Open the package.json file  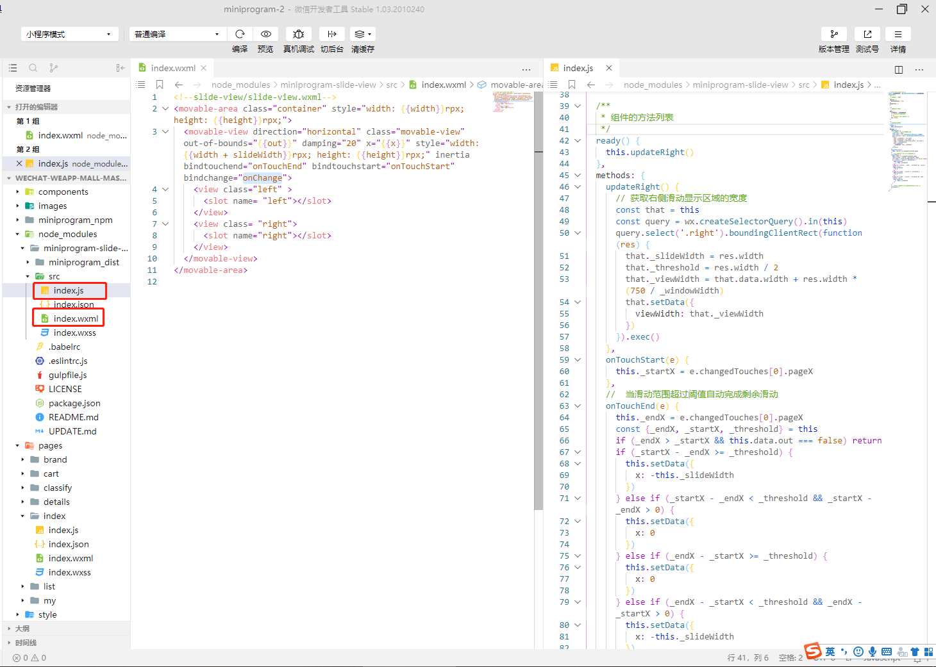(66, 403)
